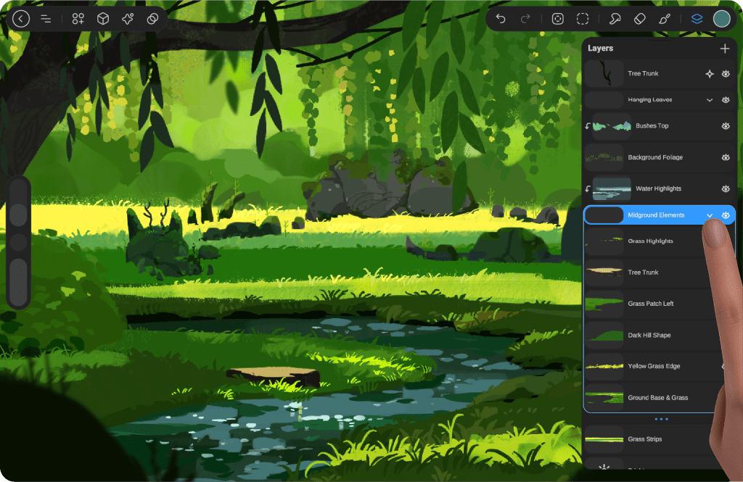Toggle the Layers panel icon

[x=697, y=19]
